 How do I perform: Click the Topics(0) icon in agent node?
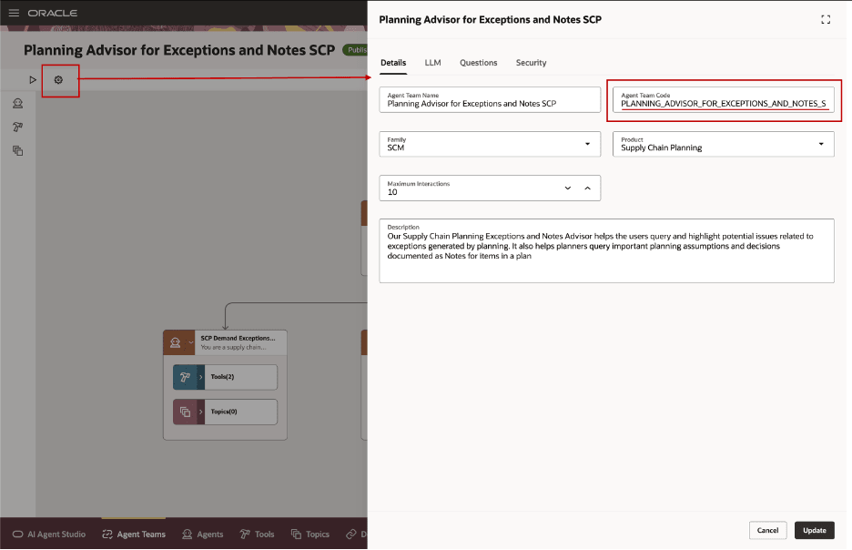[185, 412]
